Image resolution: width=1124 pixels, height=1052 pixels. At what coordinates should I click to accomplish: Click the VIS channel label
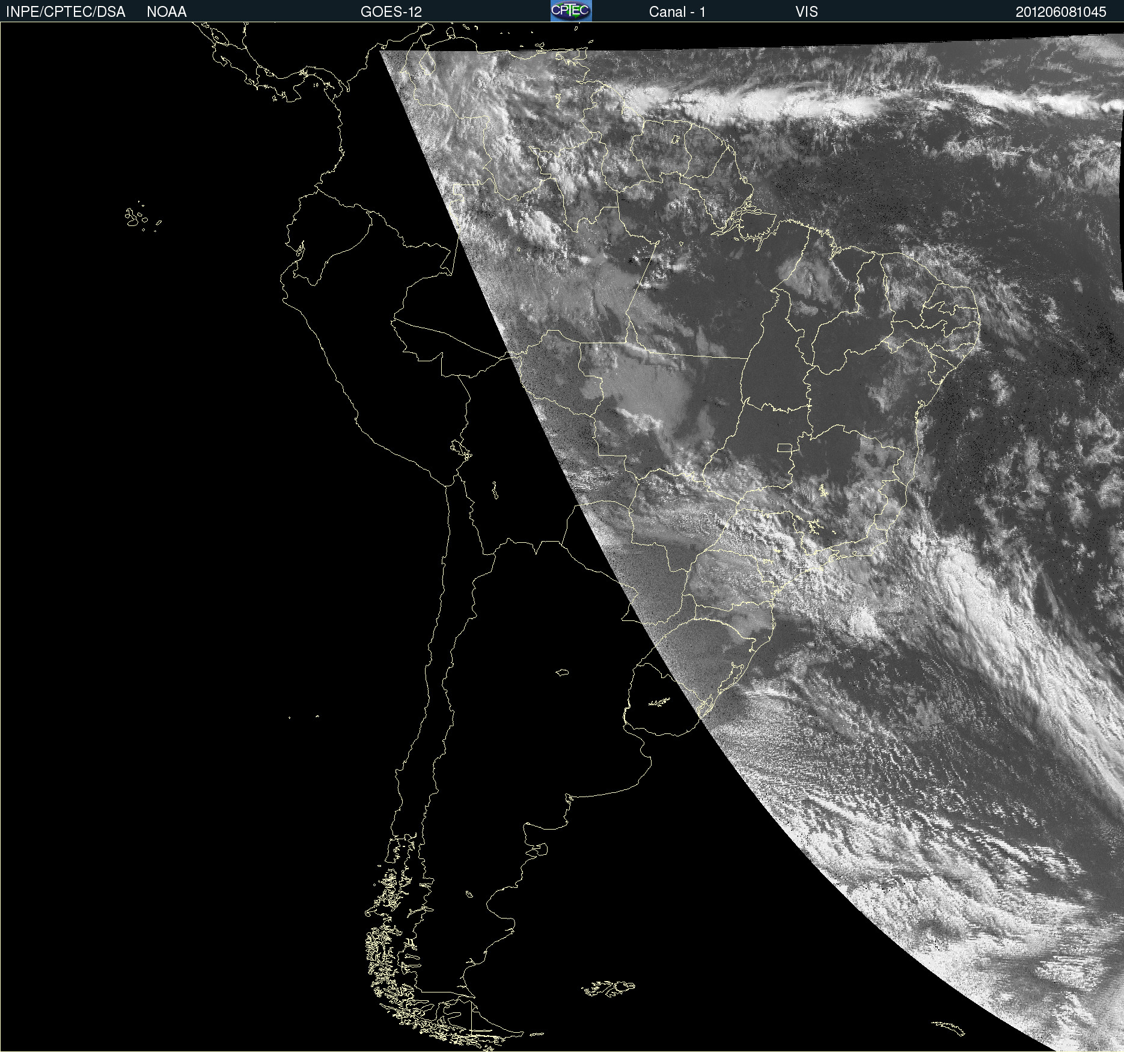[807, 12]
